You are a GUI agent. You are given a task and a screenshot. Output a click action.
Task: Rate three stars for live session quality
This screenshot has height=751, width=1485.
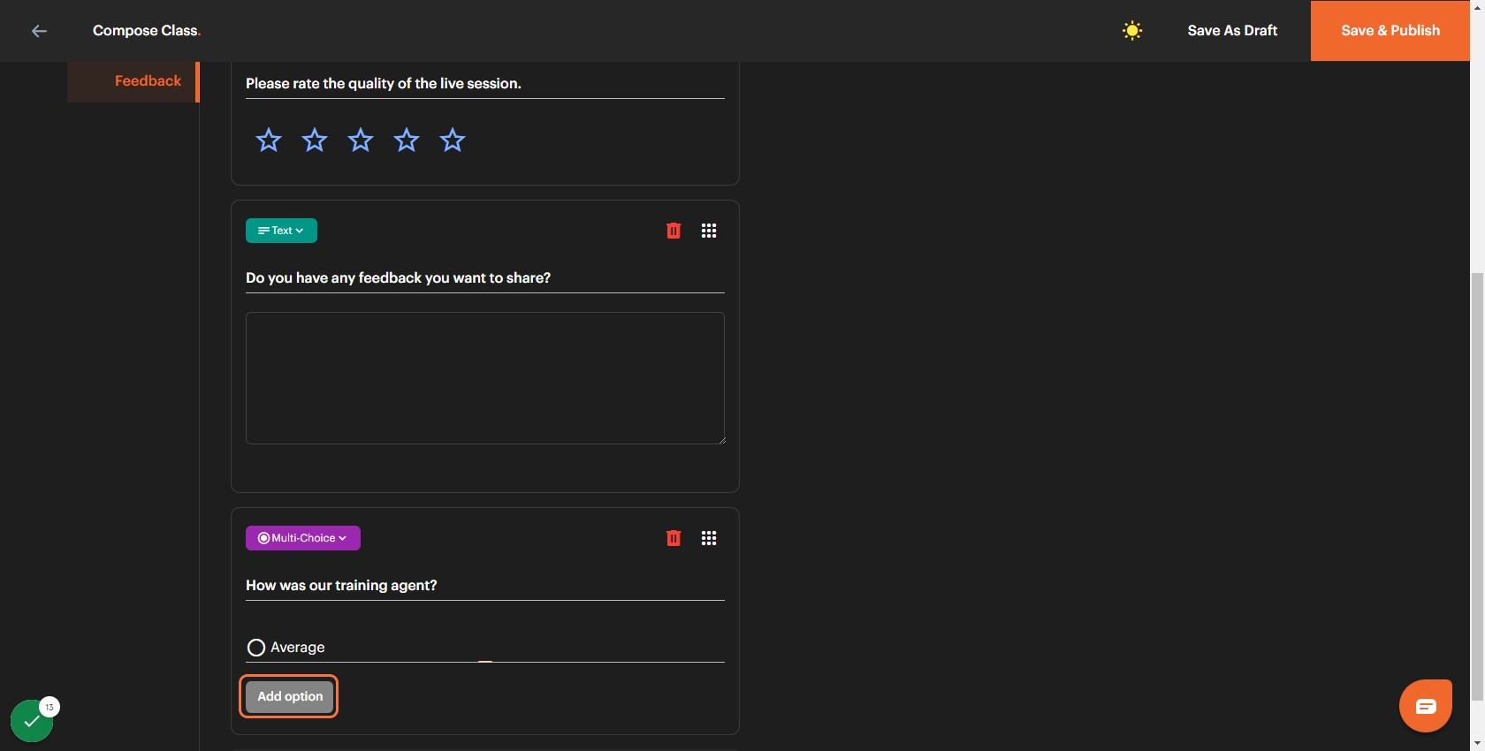click(361, 140)
